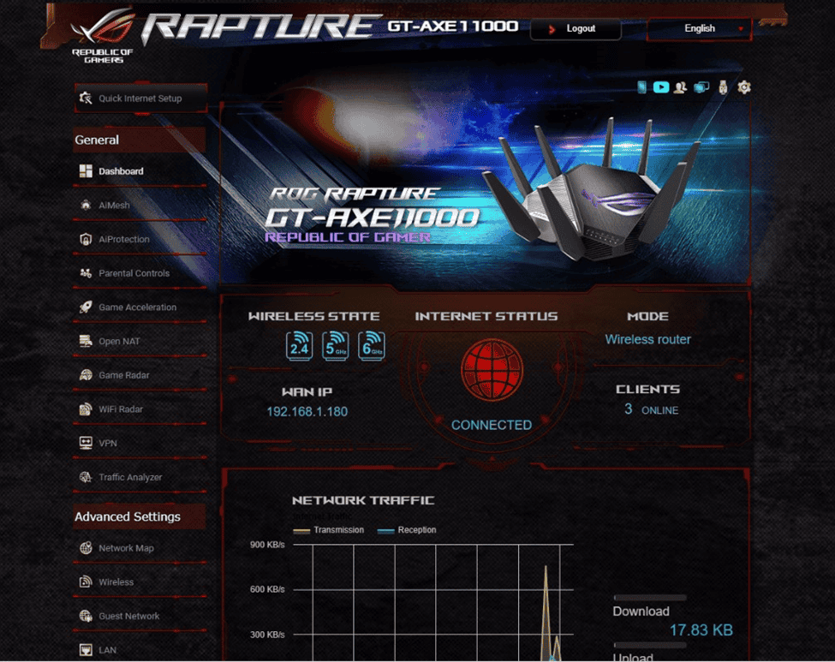Click the Advanced Settings section header
The height and width of the screenshot is (662, 835).
[140, 516]
